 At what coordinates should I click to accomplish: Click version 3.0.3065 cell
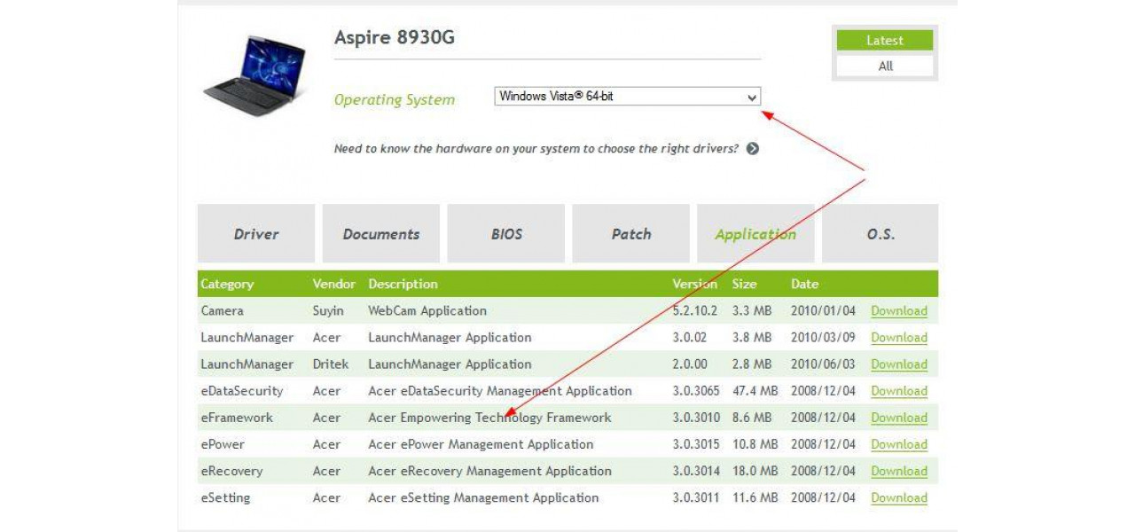coord(697,391)
